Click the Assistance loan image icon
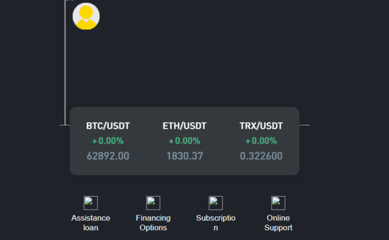The image size is (389, 240). point(91,203)
